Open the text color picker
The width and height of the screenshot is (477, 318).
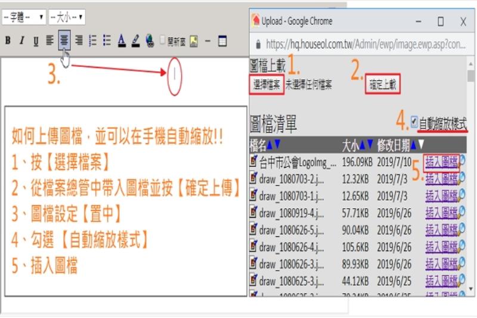click(122, 41)
